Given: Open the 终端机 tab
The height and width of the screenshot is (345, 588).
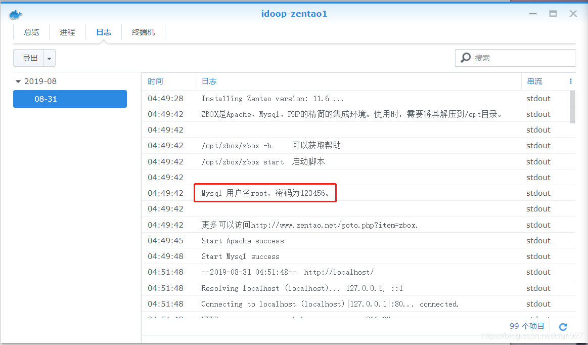Looking at the screenshot, I should tap(143, 32).
